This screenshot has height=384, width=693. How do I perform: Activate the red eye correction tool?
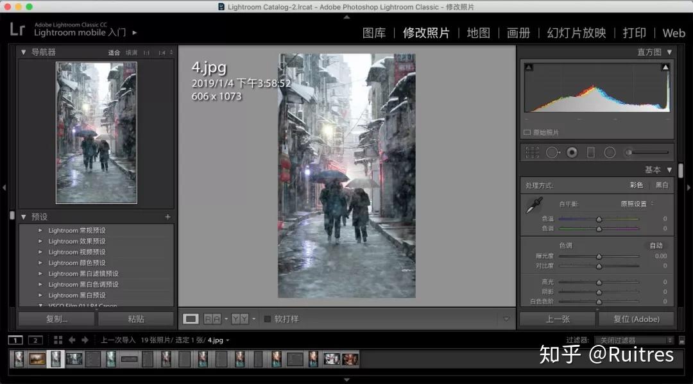571,152
